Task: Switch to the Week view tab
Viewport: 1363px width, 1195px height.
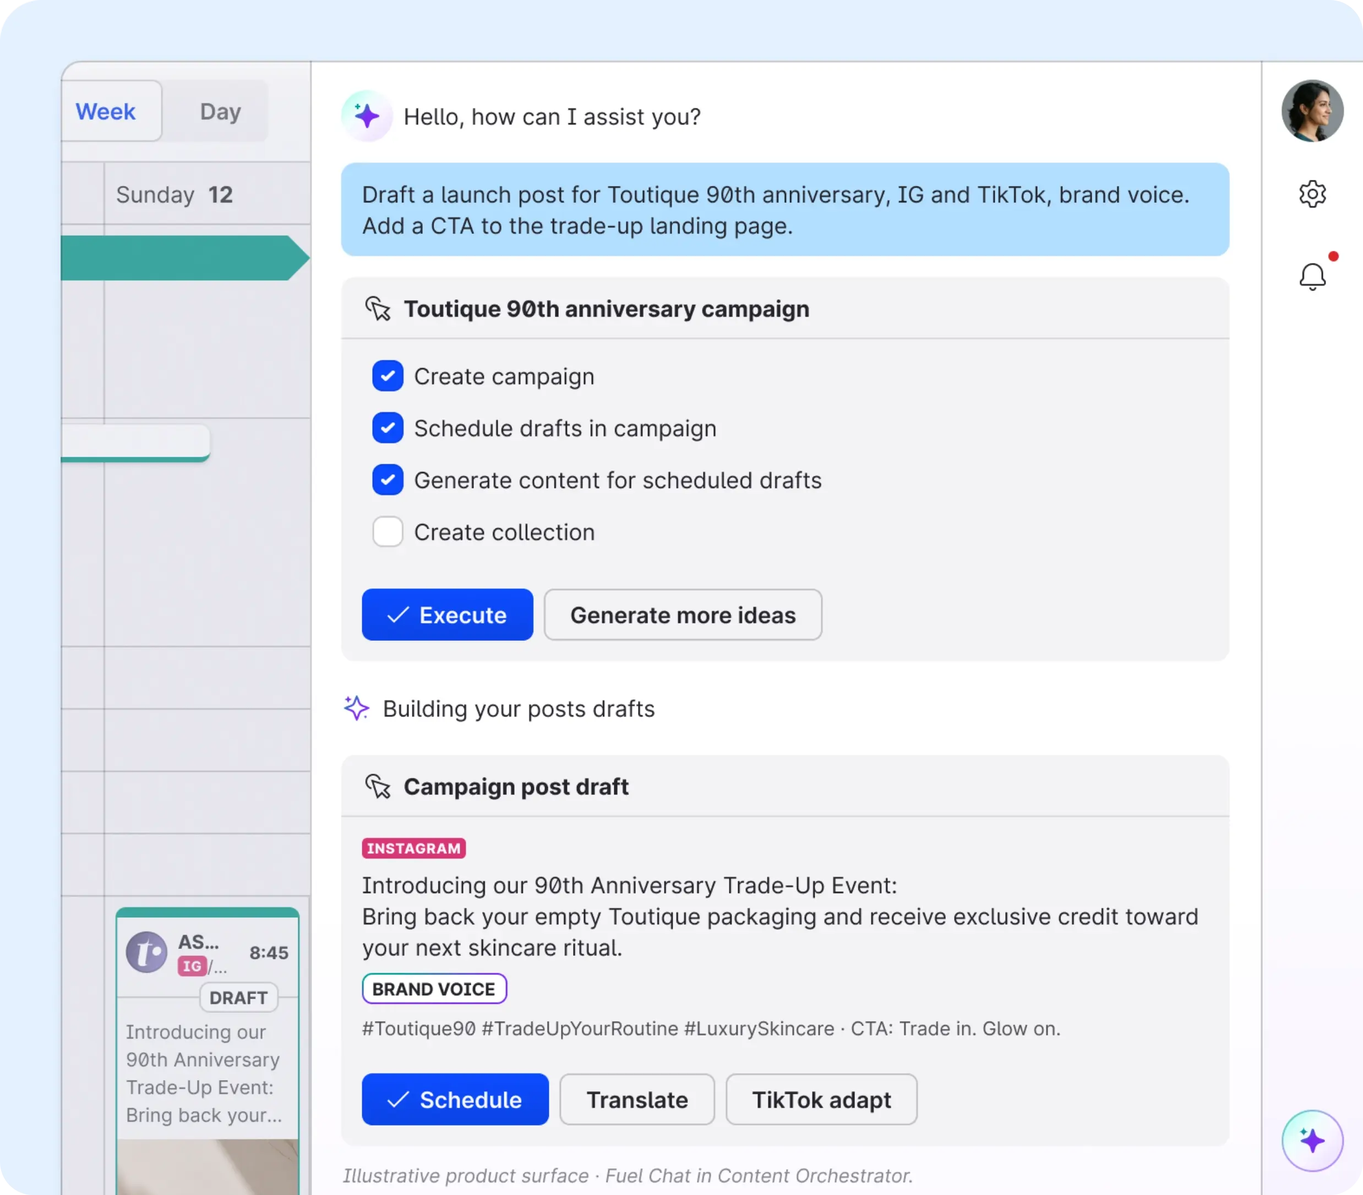Action: 111,111
